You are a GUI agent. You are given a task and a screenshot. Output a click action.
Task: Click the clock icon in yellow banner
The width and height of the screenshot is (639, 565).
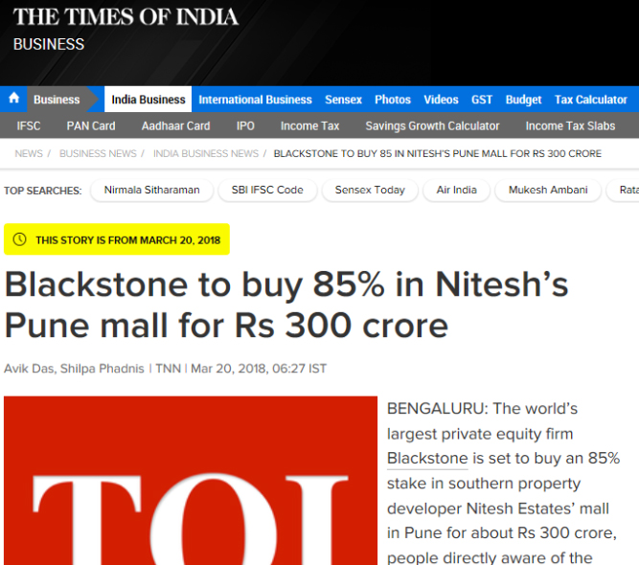tap(19, 239)
